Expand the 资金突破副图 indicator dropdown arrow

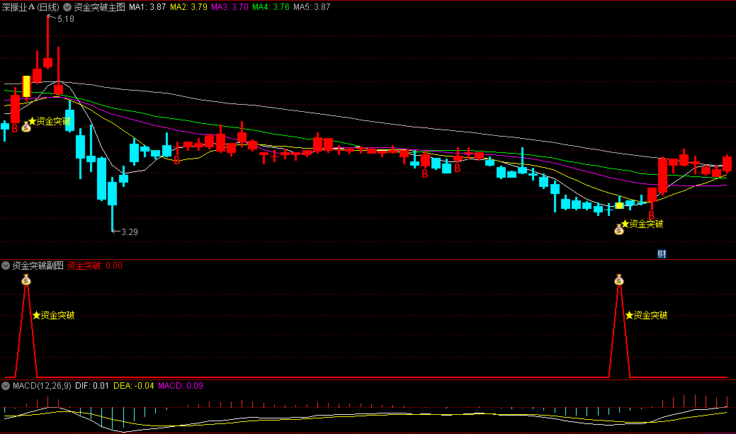point(6,265)
